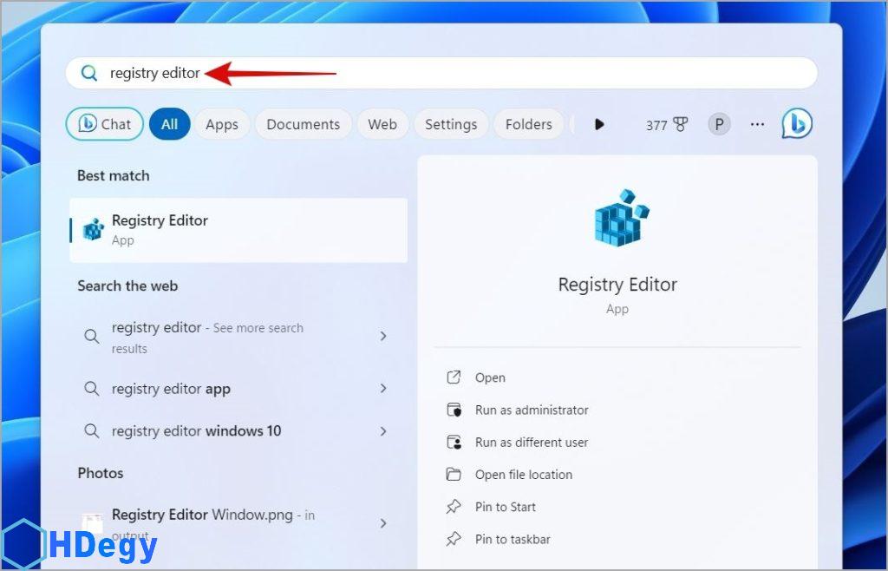
Task: Select Run as different user
Action: click(531, 442)
